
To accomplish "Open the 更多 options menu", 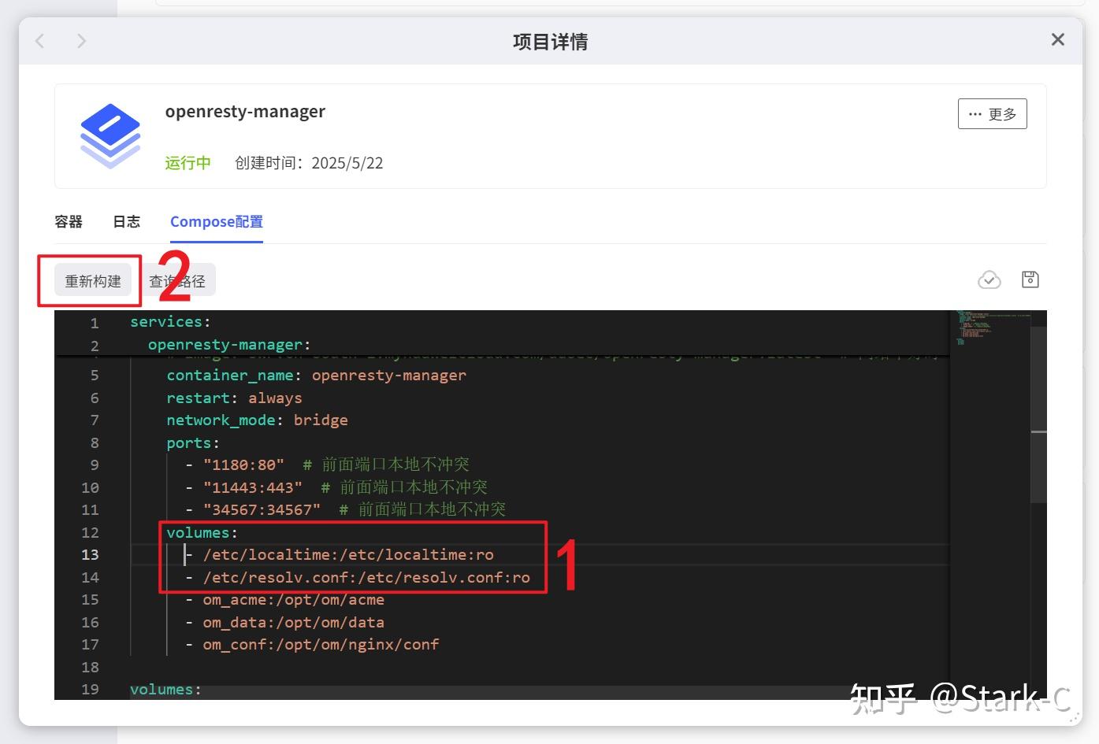I will click(x=992, y=113).
